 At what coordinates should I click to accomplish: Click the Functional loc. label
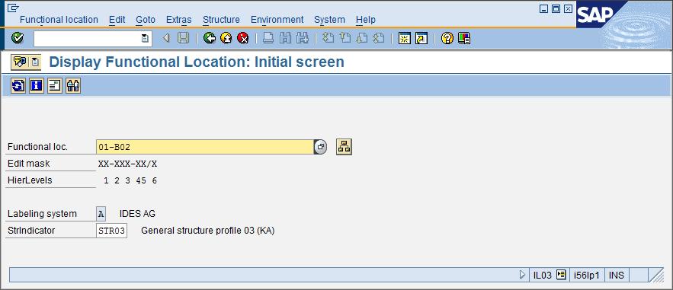38,147
